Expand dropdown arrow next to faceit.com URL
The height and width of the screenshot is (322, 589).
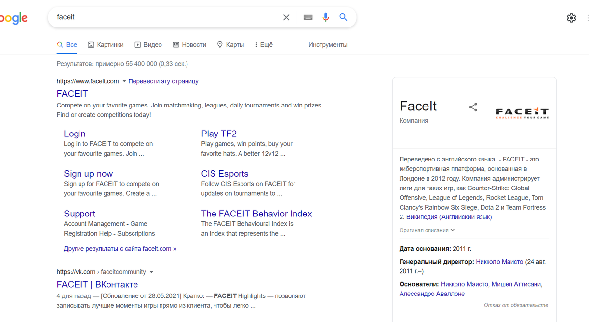[x=124, y=81]
